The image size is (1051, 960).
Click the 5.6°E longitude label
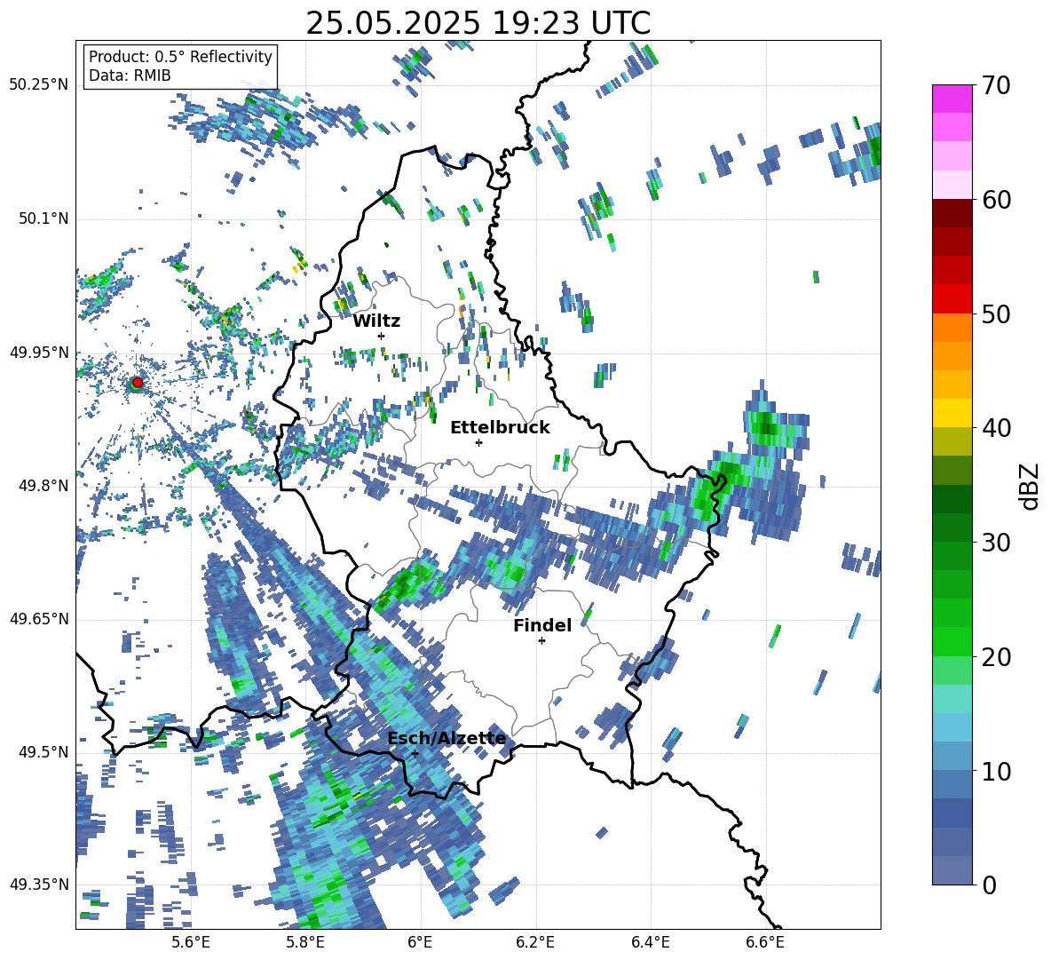pyautogui.click(x=190, y=942)
